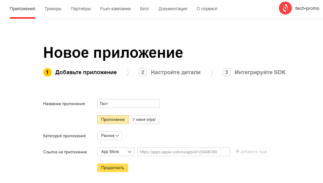The image size is (323, 183).
Task: Click the 'itech-promo' account name
Action: click(307, 8)
